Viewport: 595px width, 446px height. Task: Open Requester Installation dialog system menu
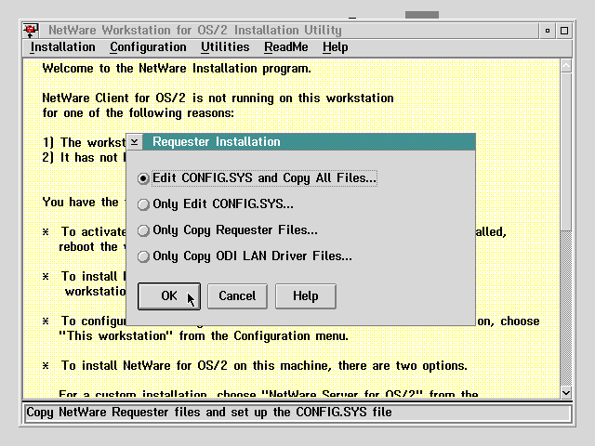[134, 142]
